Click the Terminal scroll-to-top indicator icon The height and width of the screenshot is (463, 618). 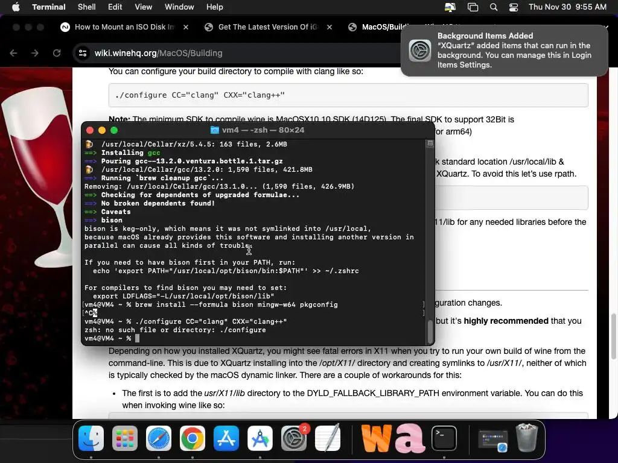coord(430,143)
